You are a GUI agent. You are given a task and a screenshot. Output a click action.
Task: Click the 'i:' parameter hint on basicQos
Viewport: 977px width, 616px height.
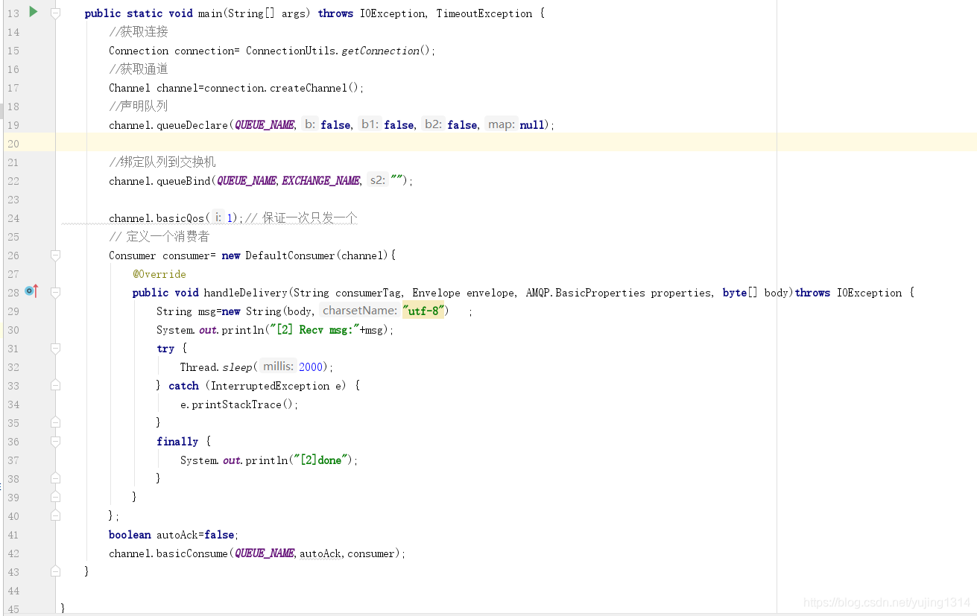[x=218, y=217]
